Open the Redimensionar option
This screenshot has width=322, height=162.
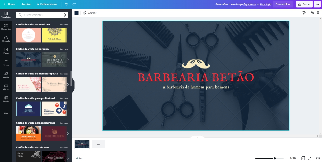point(47,4)
